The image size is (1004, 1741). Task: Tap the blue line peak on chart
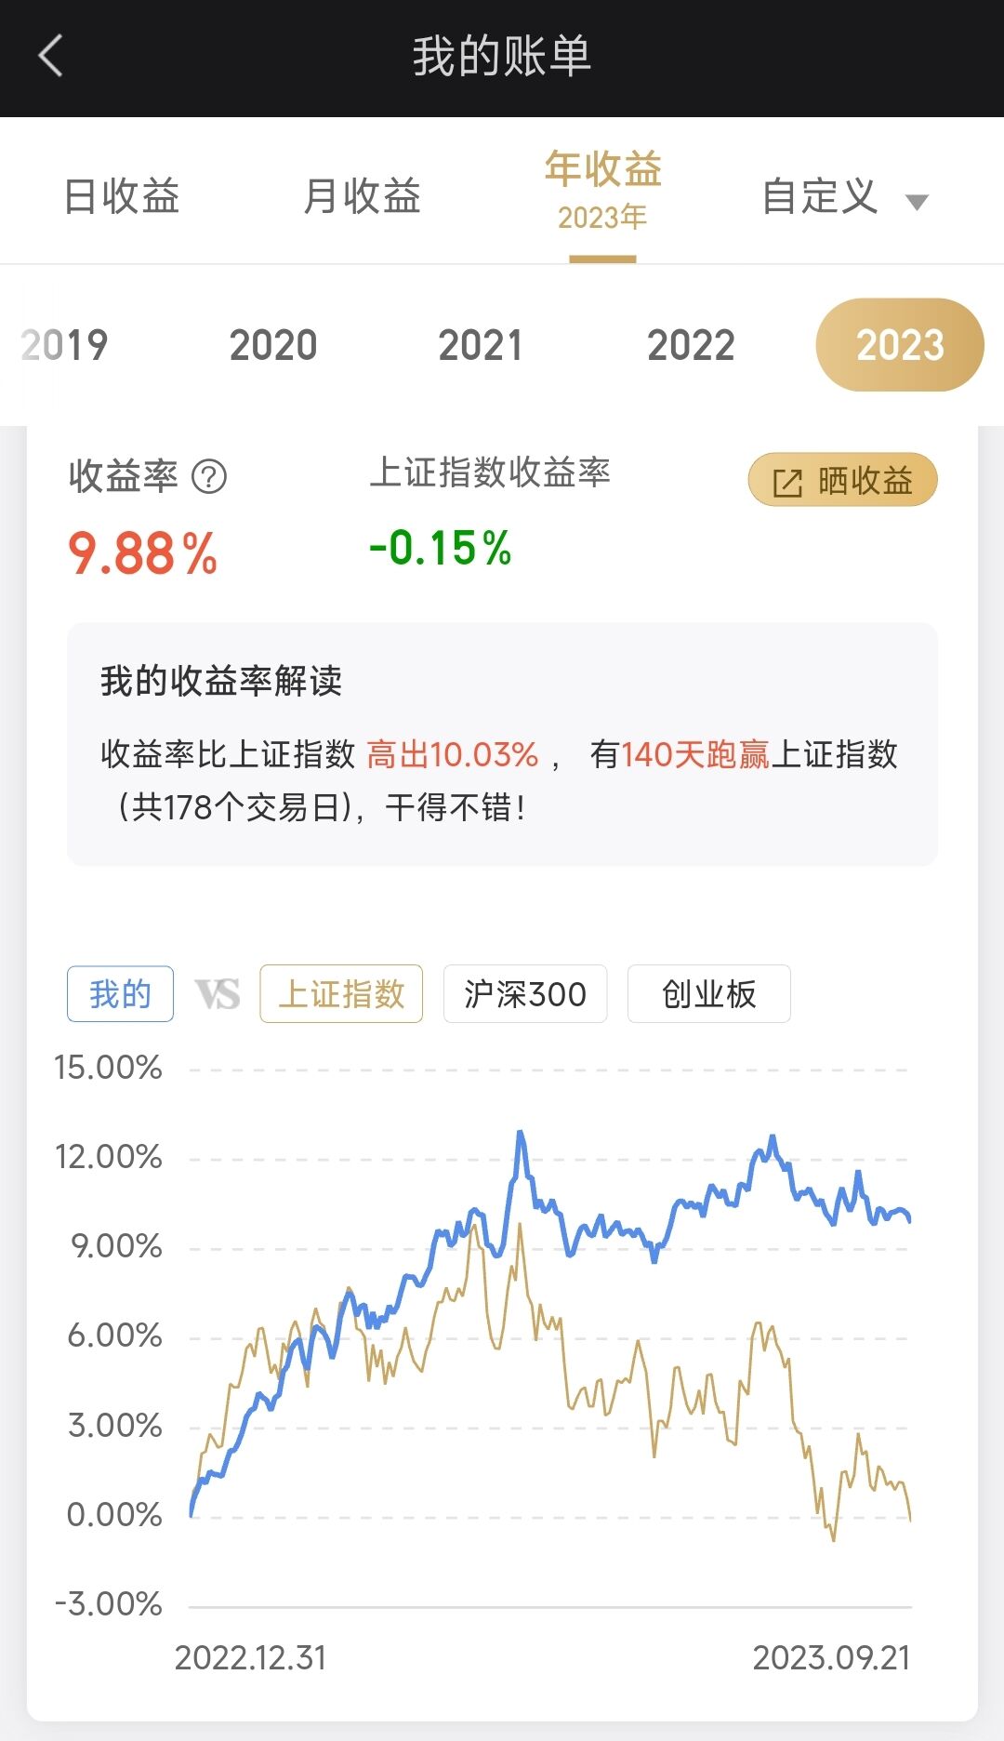521,1134
